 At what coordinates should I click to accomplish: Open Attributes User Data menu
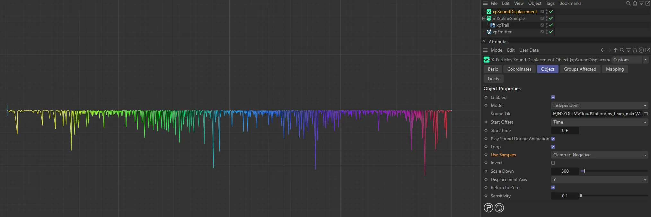pyautogui.click(x=529, y=50)
